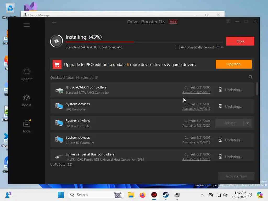This screenshot has width=268, height=201.
Task: Open the Boost section in sidebar
Action: tap(26, 101)
